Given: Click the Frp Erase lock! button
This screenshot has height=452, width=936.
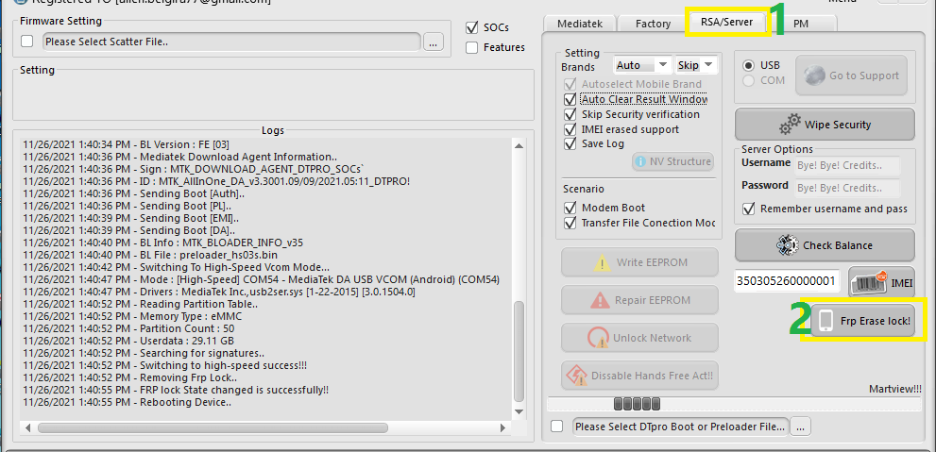Looking at the screenshot, I should tap(862, 321).
